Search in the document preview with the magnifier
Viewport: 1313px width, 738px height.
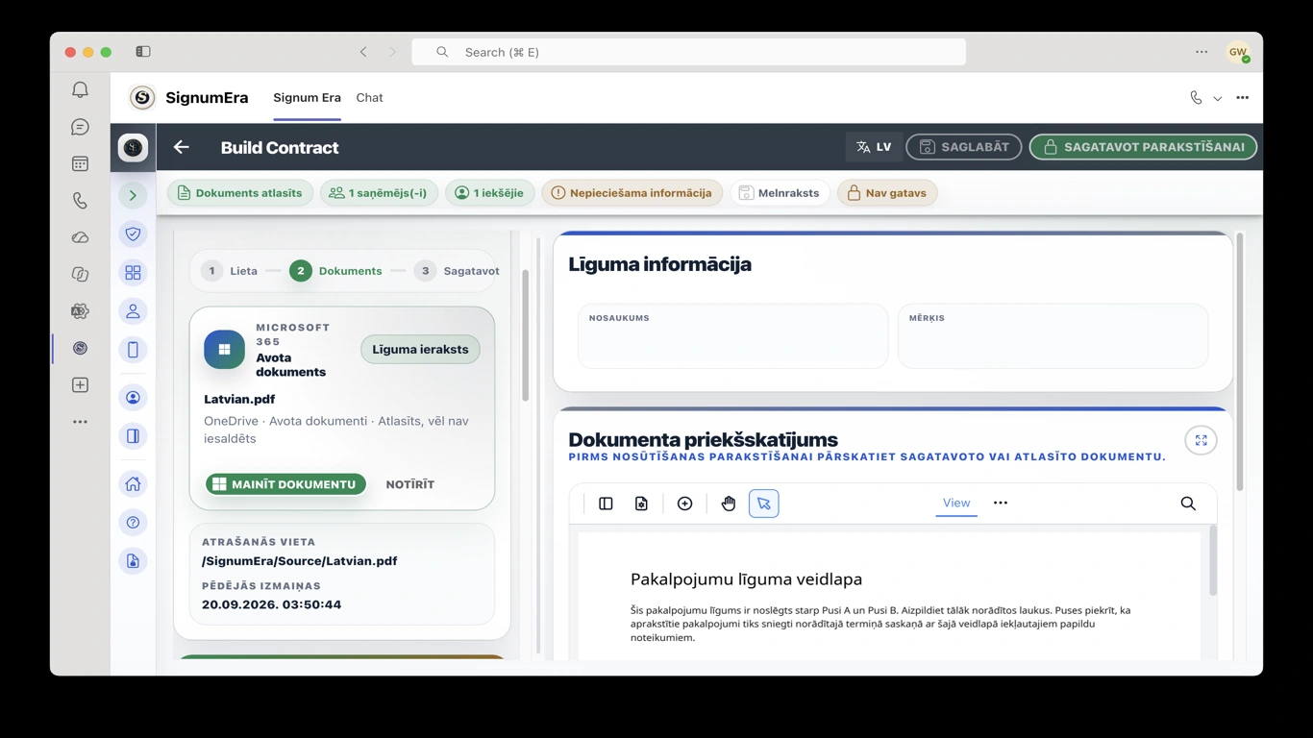point(1188,504)
